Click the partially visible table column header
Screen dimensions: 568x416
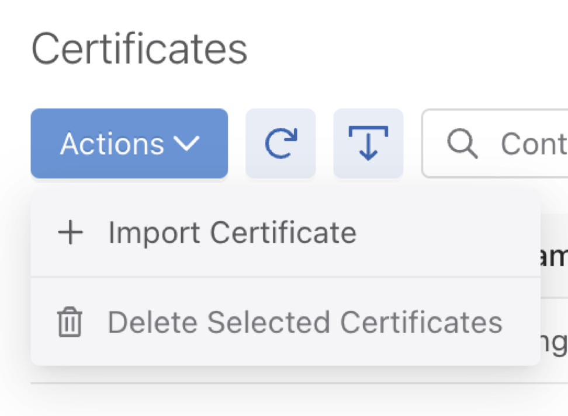click(553, 257)
